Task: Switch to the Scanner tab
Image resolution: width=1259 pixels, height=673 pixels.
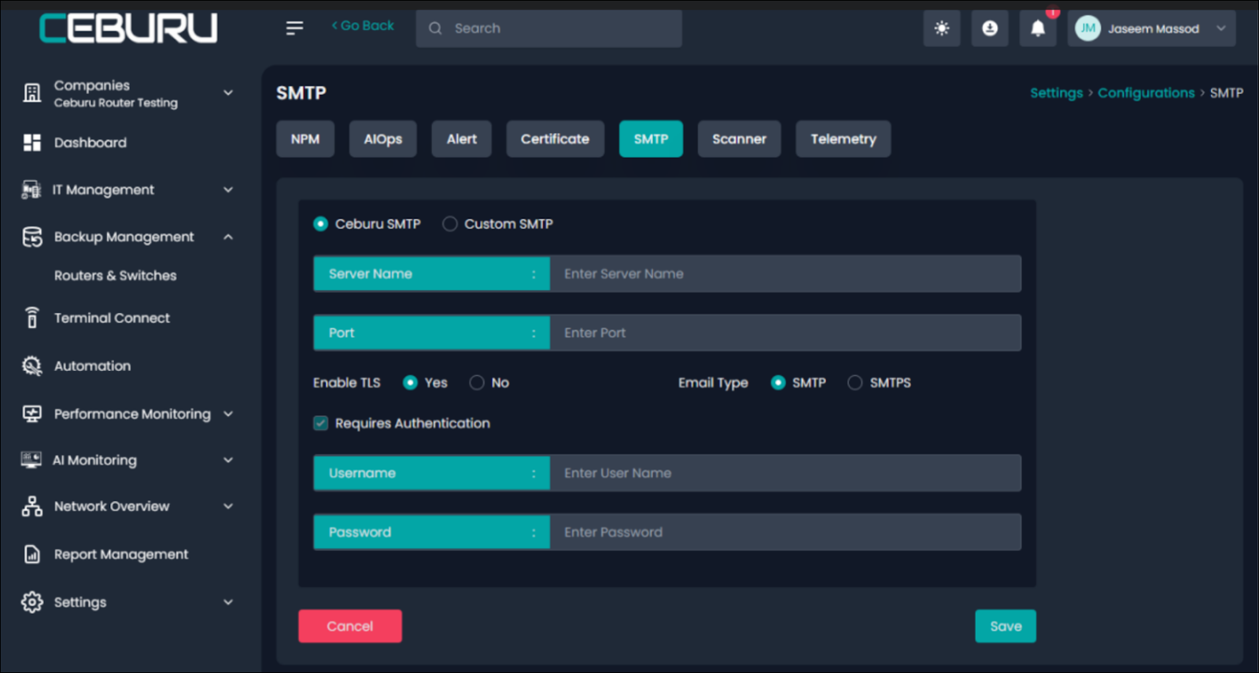Action: pyautogui.click(x=739, y=139)
